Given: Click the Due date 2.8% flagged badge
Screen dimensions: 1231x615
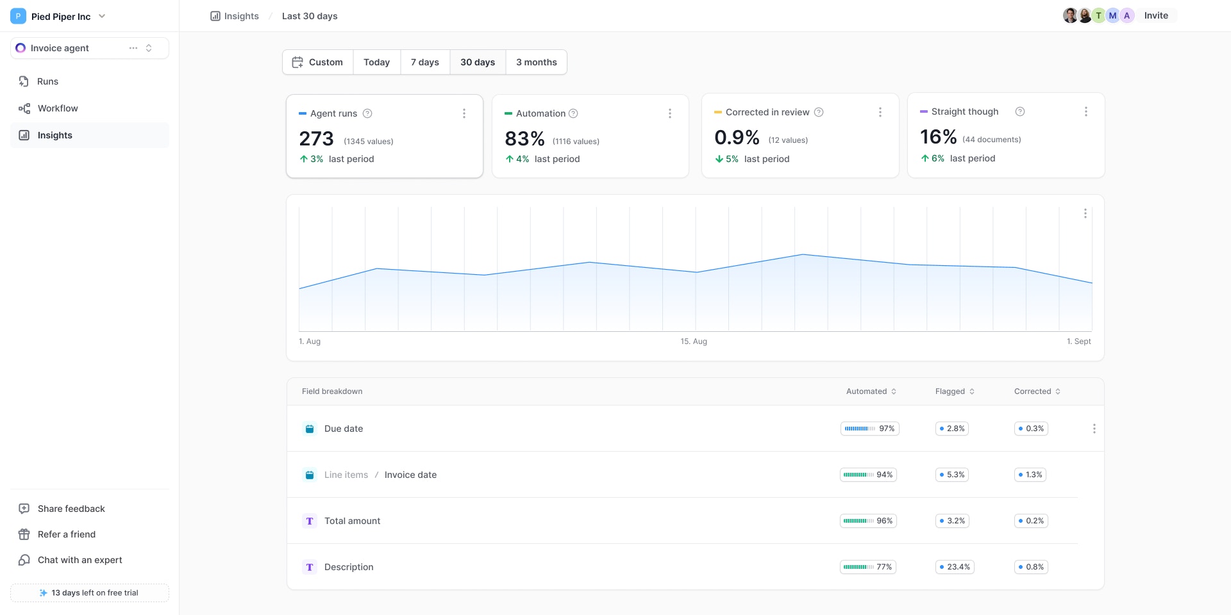Looking at the screenshot, I should (952, 429).
